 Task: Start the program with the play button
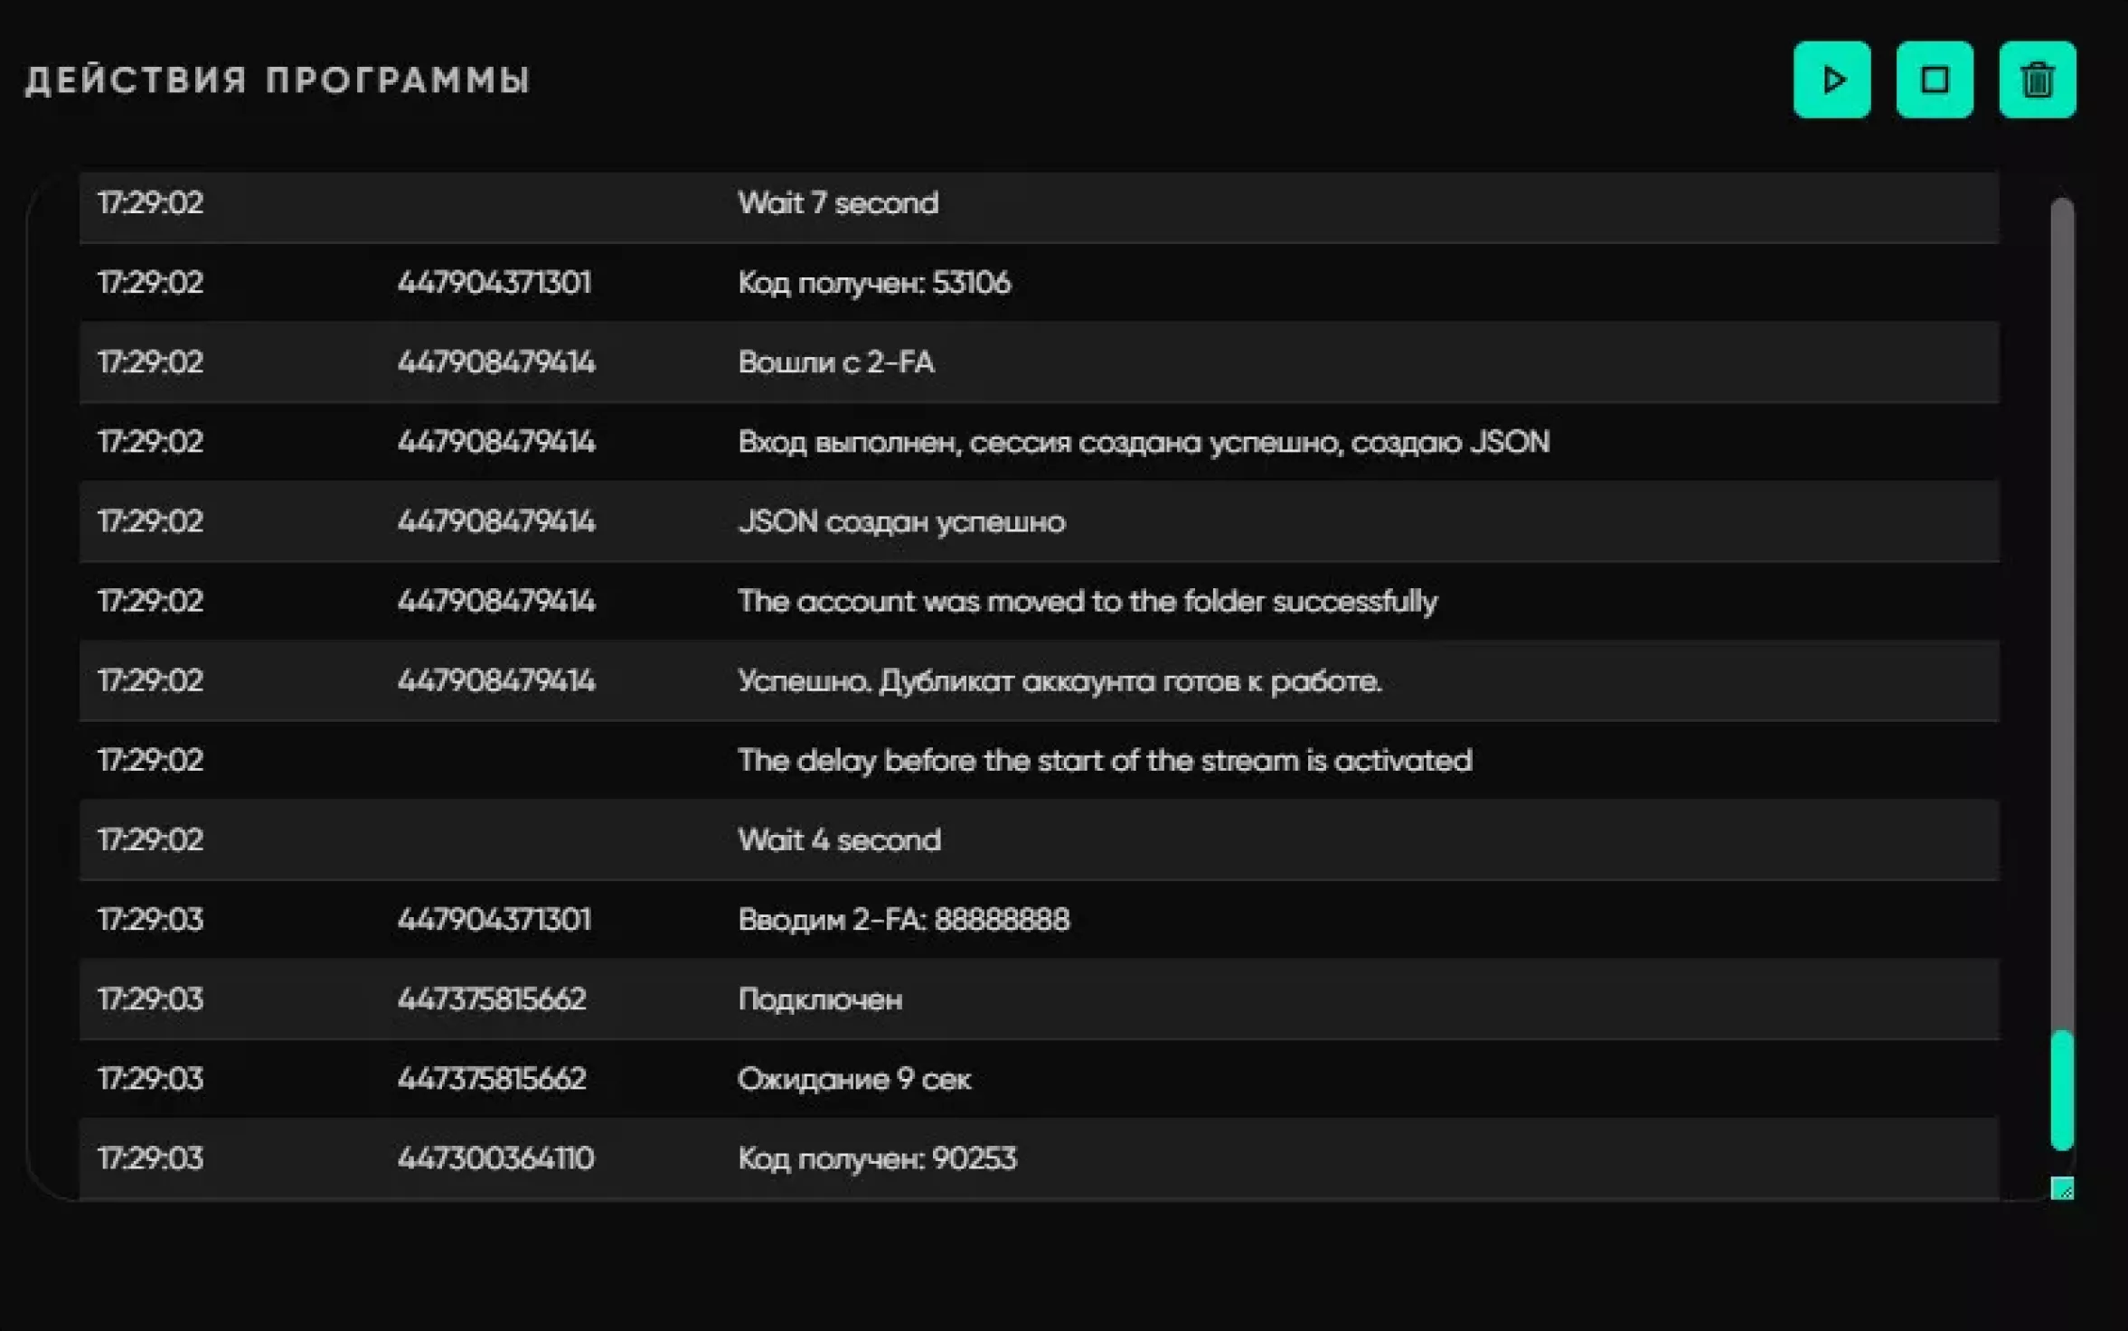click(x=1831, y=80)
